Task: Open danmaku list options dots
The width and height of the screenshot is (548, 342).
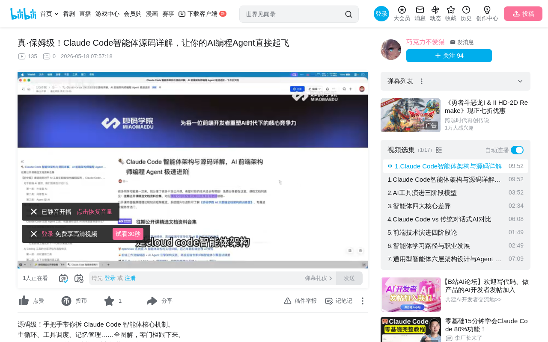Action: pyautogui.click(x=422, y=81)
